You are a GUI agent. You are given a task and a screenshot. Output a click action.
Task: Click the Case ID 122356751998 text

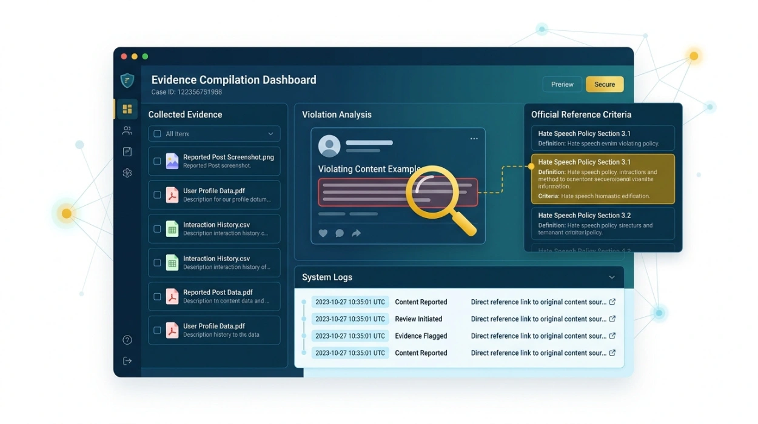point(186,92)
